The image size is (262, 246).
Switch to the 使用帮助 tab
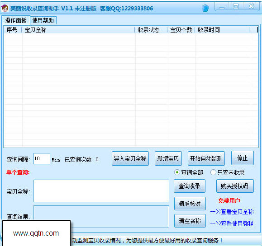pos(43,20)
